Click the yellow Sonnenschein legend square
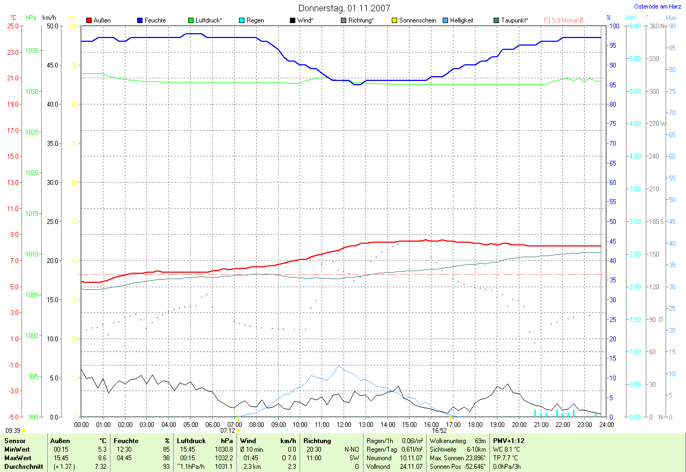 (394, 20)
